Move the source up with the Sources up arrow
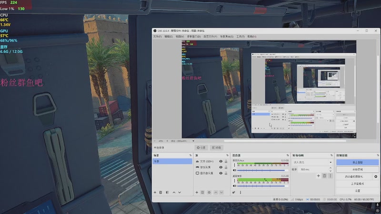This screenshot has height=214, width=381. (216, 193)
